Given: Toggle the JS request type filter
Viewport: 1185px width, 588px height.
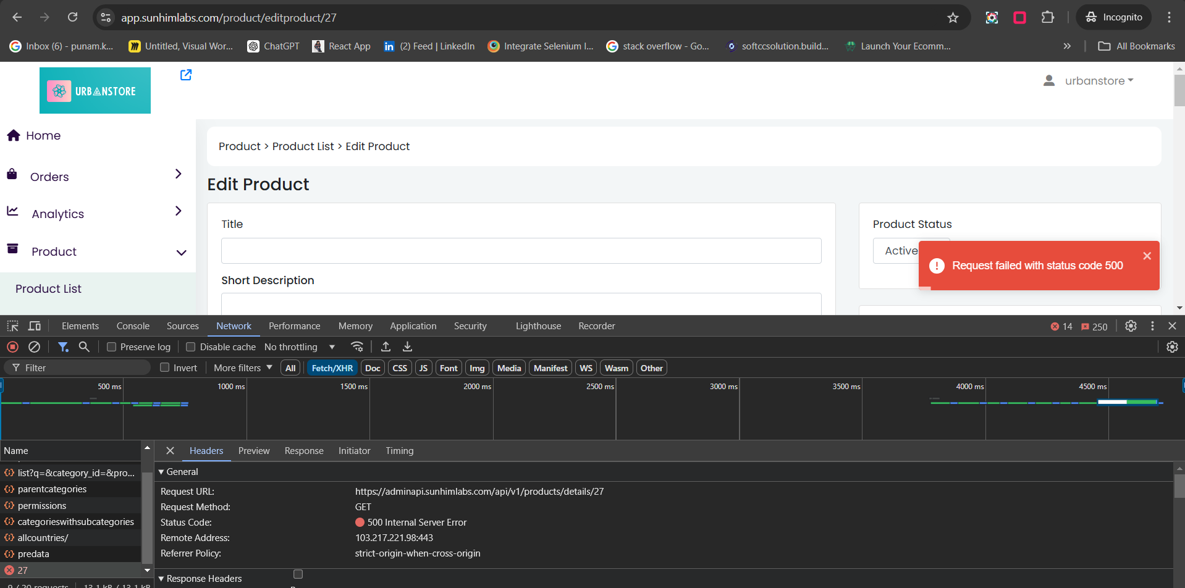Looking at the screenshot, I should [423, 368].
